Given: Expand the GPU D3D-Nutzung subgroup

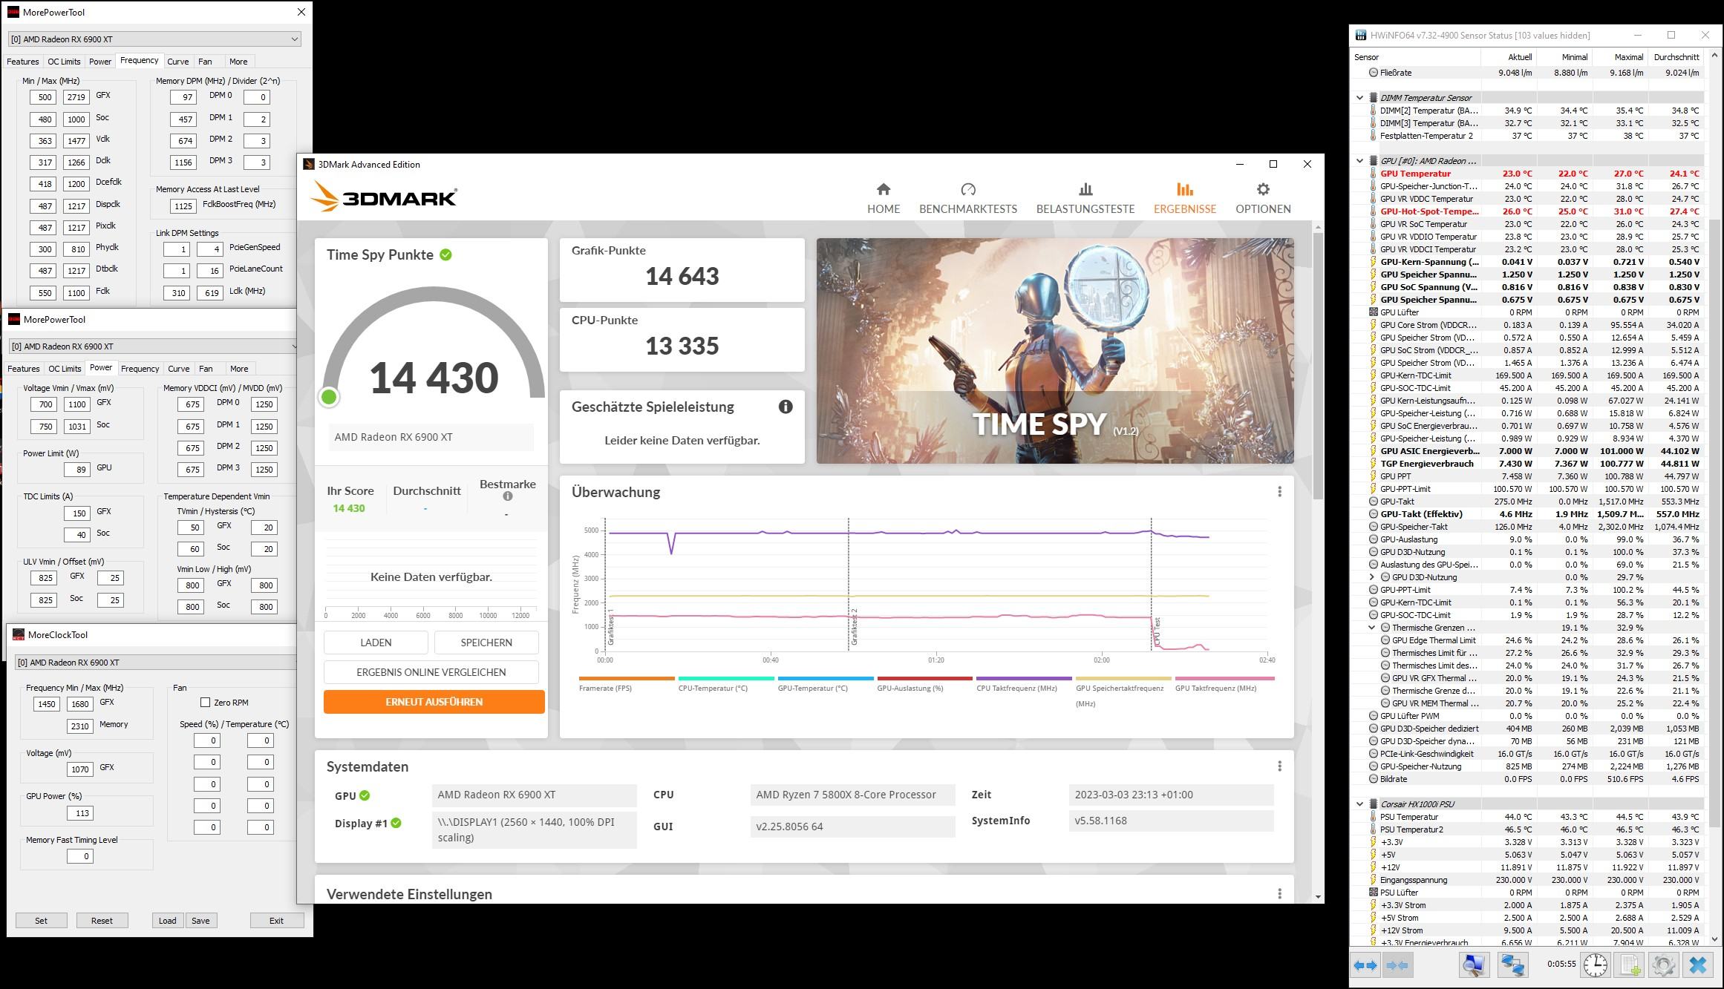Looking at the screenshot, I should pyautogui.click(x=1371, y=577).
